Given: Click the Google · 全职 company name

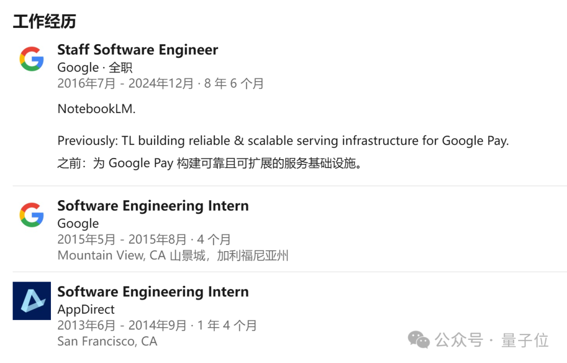Looking at the screenshot, I should [94, 68].
